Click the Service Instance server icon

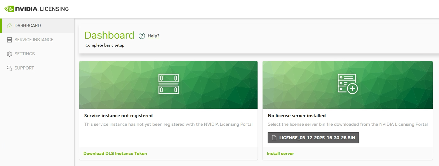(9, 40)
